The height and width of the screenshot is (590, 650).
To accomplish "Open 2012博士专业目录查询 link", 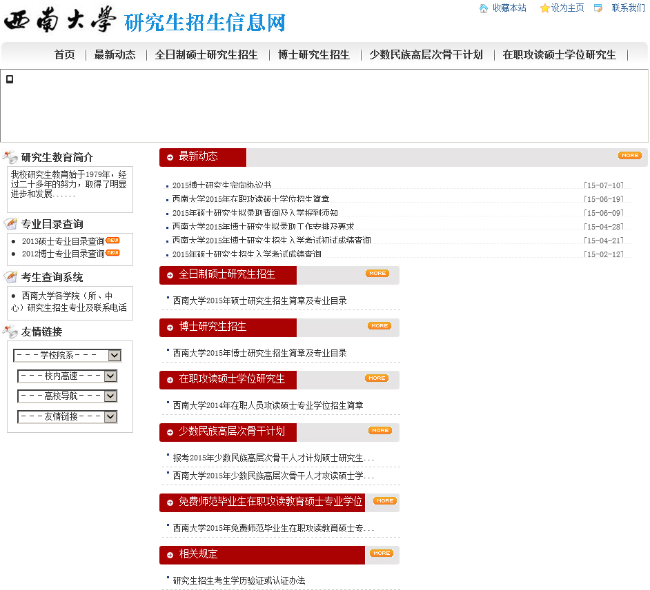I will tap(63, 254).
